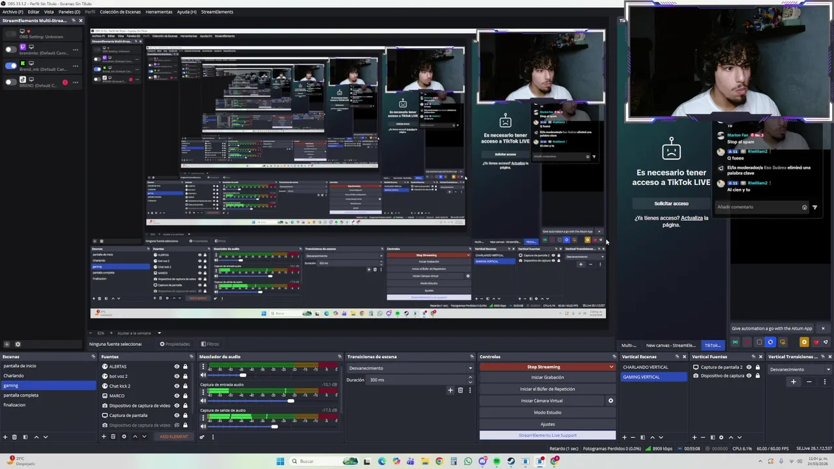
Task: Open the Paneles (D) menu
Action: (69, 12)
